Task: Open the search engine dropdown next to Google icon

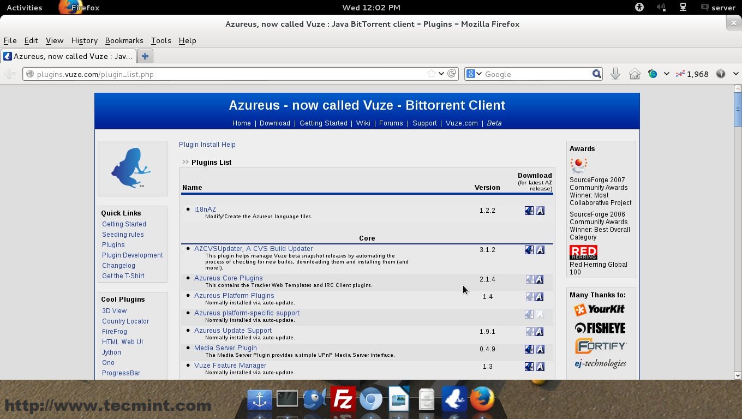Action: (x=480, y=74)
